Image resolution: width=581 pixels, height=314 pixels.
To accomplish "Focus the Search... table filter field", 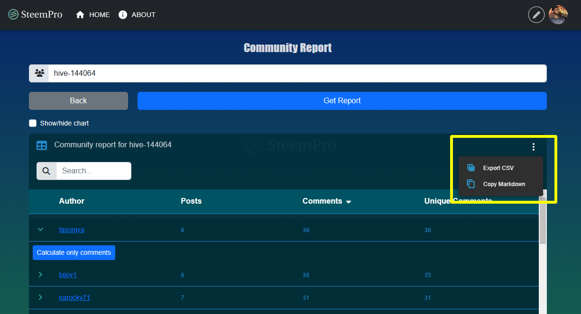I will (93, 171).
